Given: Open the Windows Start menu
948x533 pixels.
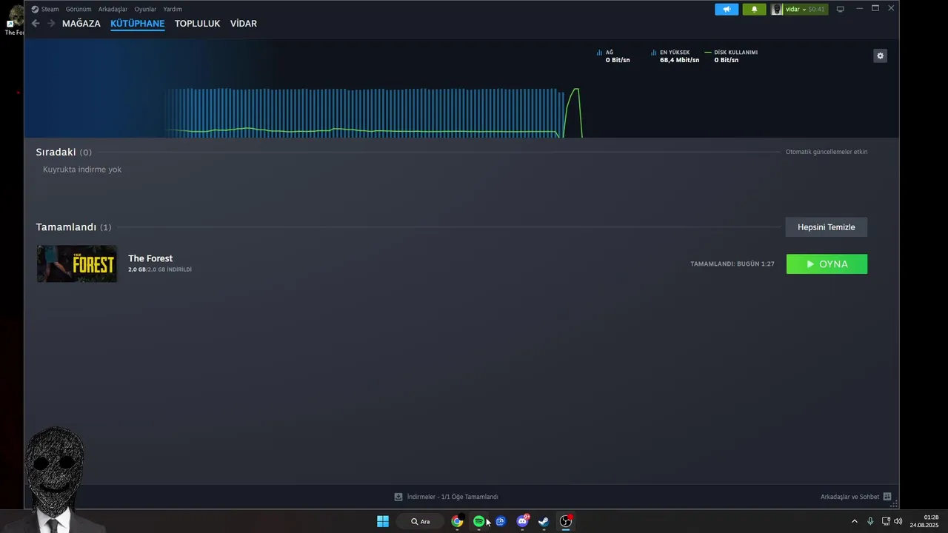Looking at the screenshot, I should point(383,521).
